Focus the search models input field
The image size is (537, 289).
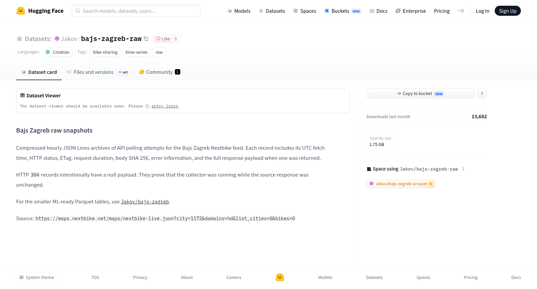[136, 11]
